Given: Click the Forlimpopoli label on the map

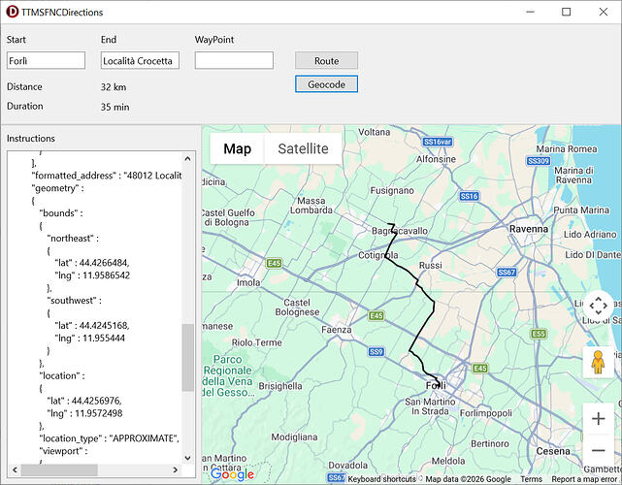Looking at the screenshot, I should point(485,413).
